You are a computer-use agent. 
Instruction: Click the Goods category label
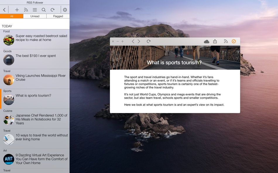[x=7, y=51]
